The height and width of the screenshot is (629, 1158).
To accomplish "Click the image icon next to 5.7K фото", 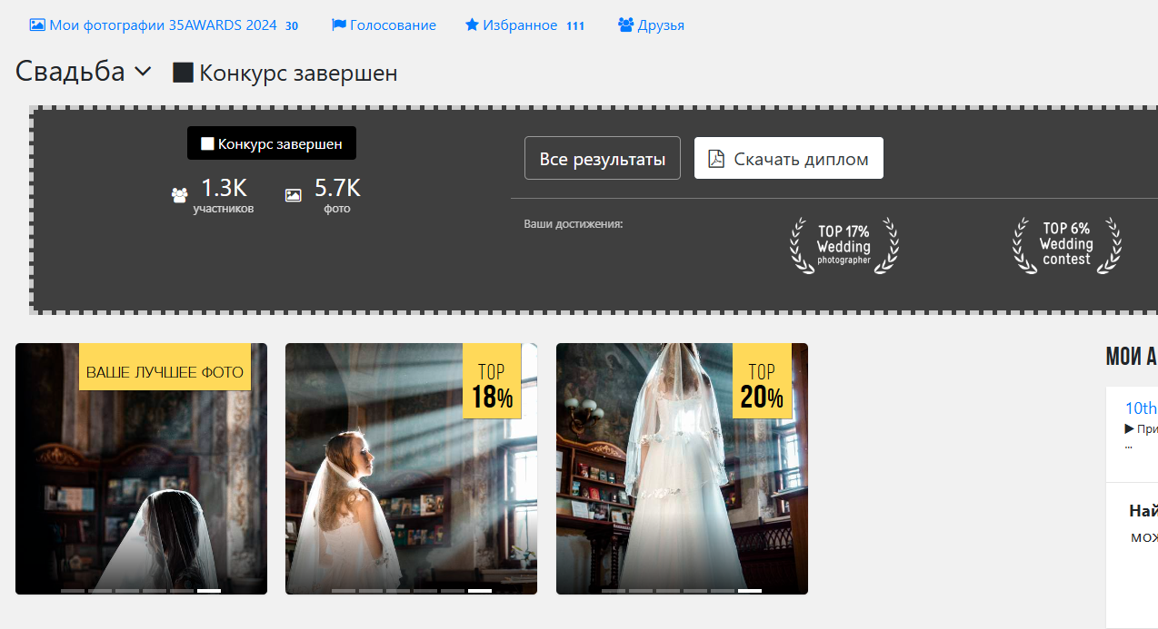I will click(293, 195).
